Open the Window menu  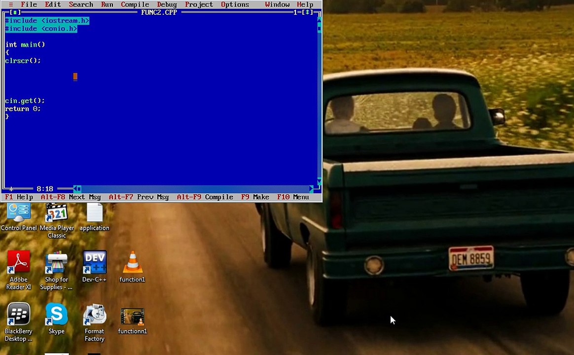[x=277, y=4]
